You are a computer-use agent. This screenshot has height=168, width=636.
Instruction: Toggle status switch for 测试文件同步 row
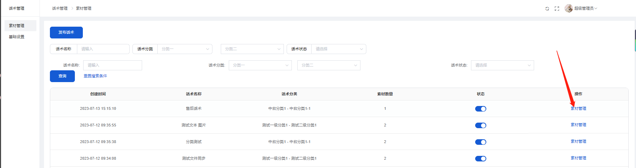480,159
